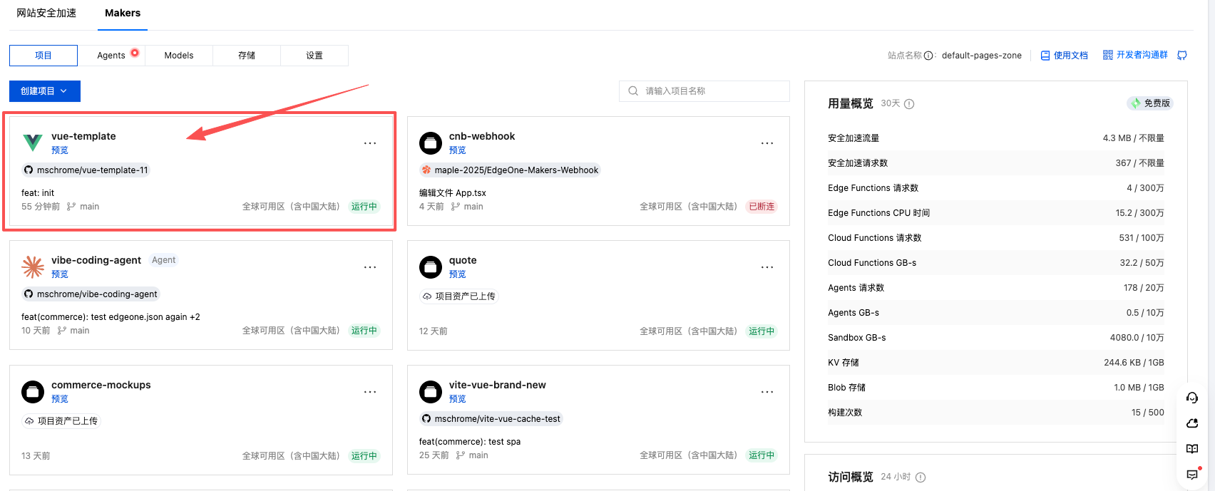Viewport: 1215px width, 491px height.
Task: Click the 免费版 plan badge
Action: pyautogui.click(x=1151, y=103)
